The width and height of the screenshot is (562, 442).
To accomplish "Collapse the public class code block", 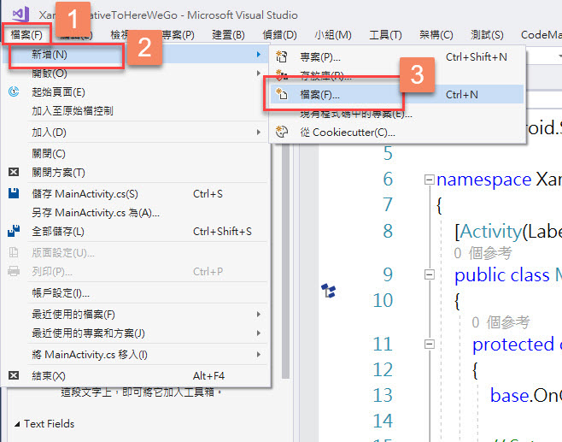I will [429, 274].
